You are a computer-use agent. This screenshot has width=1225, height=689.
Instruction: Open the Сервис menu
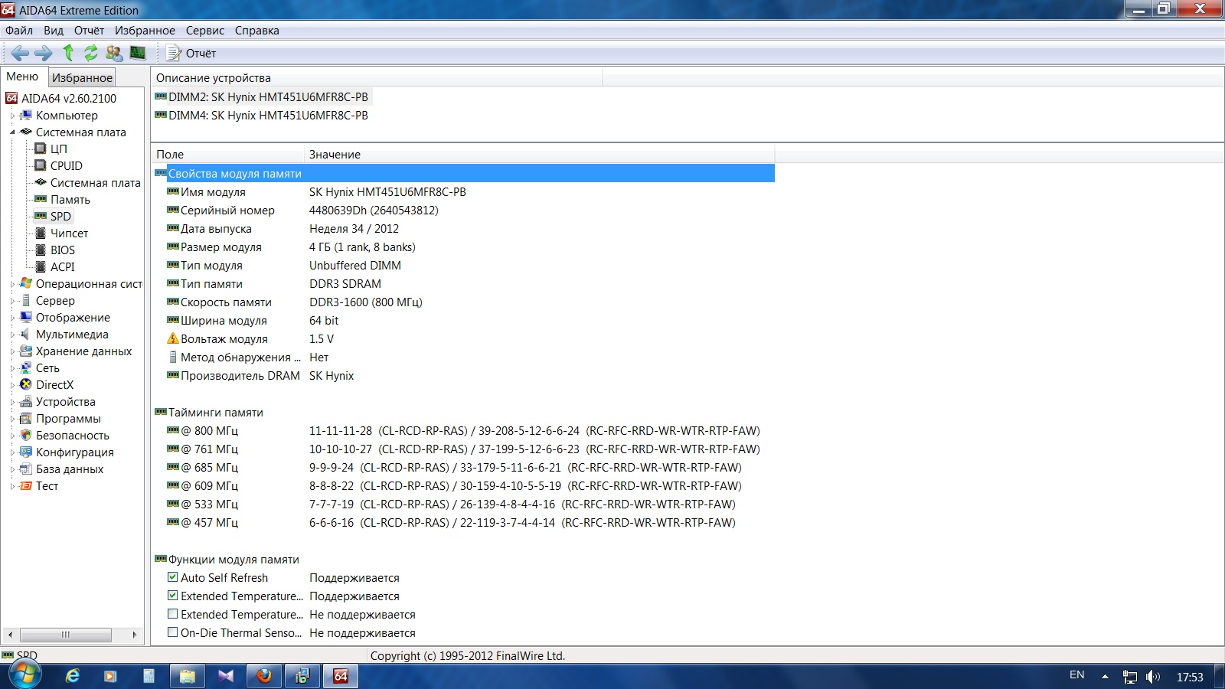[x=205, y=31]
